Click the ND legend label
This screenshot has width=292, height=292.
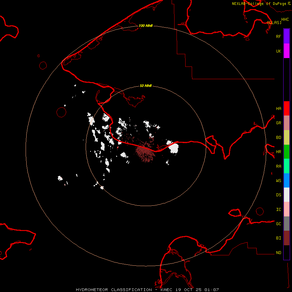click(x=278, y=253)
